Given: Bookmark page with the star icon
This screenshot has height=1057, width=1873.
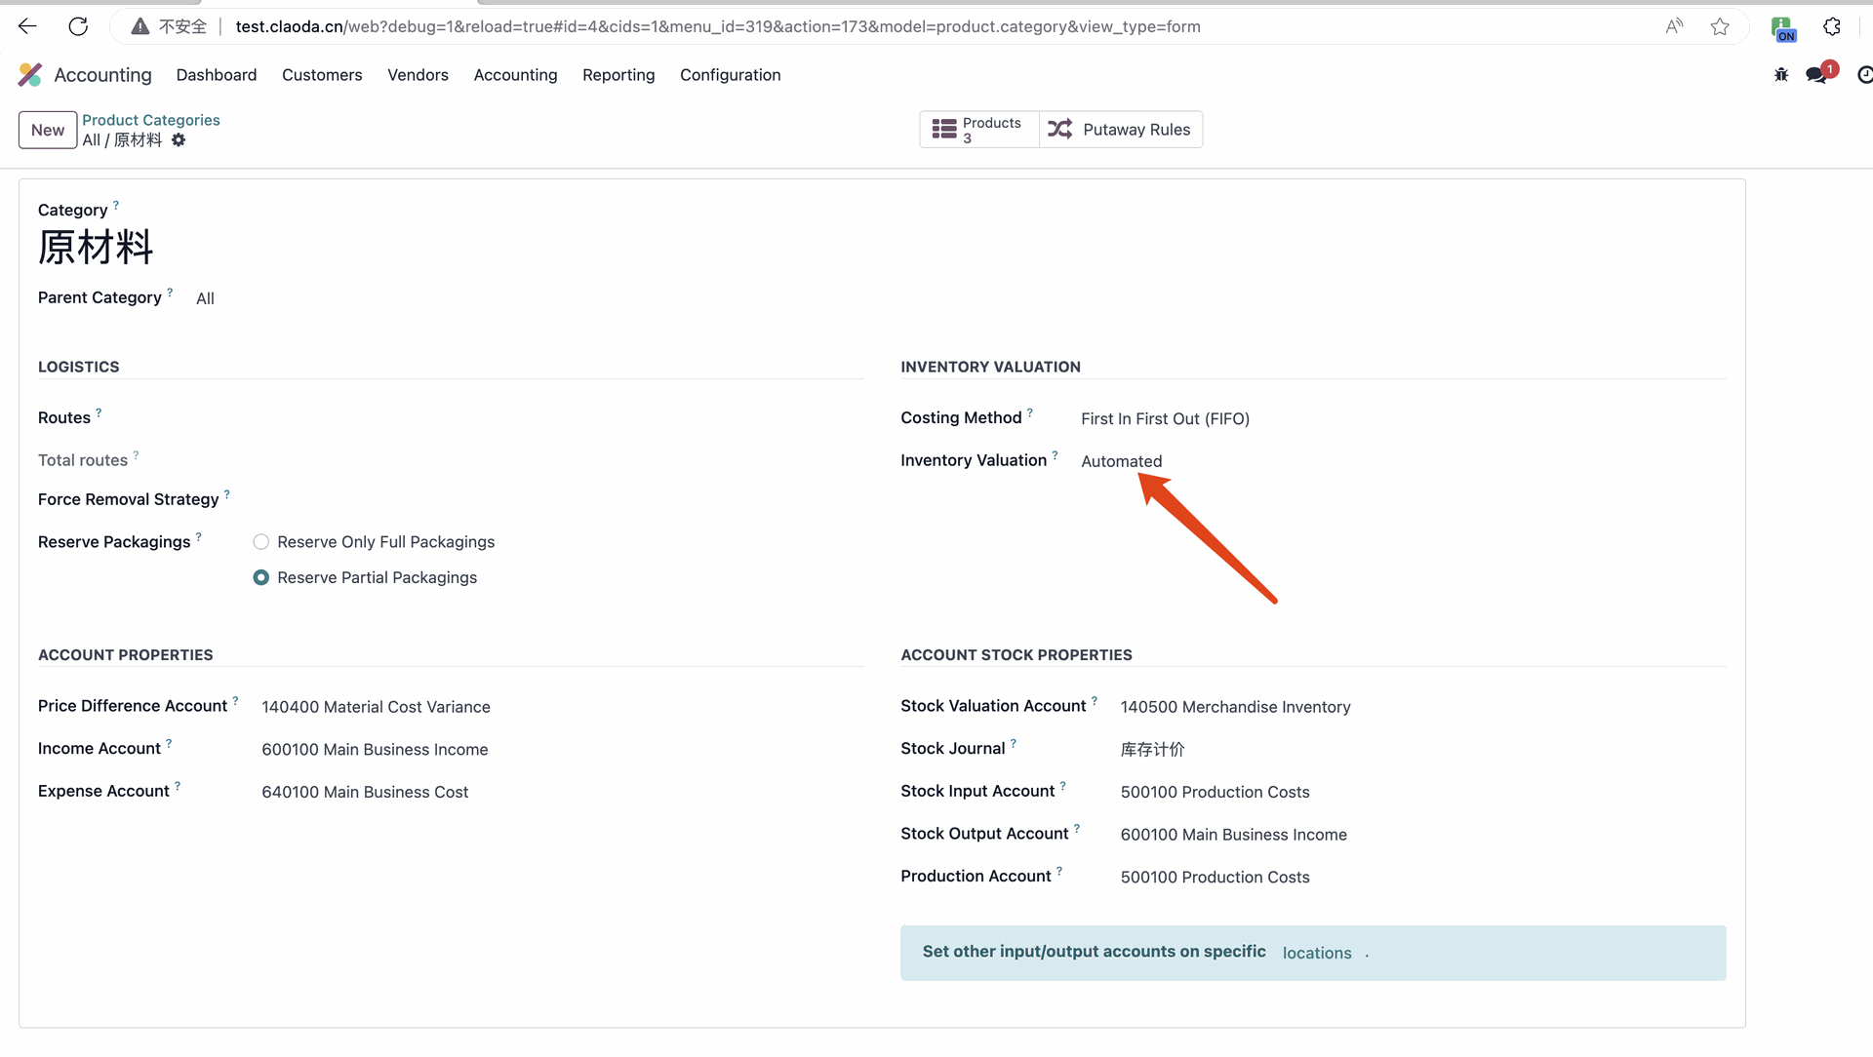Looking at the screenshot, I should (1720, 26).
